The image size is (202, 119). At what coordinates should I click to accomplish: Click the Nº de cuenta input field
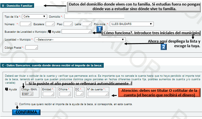click(x=98, y=94)
